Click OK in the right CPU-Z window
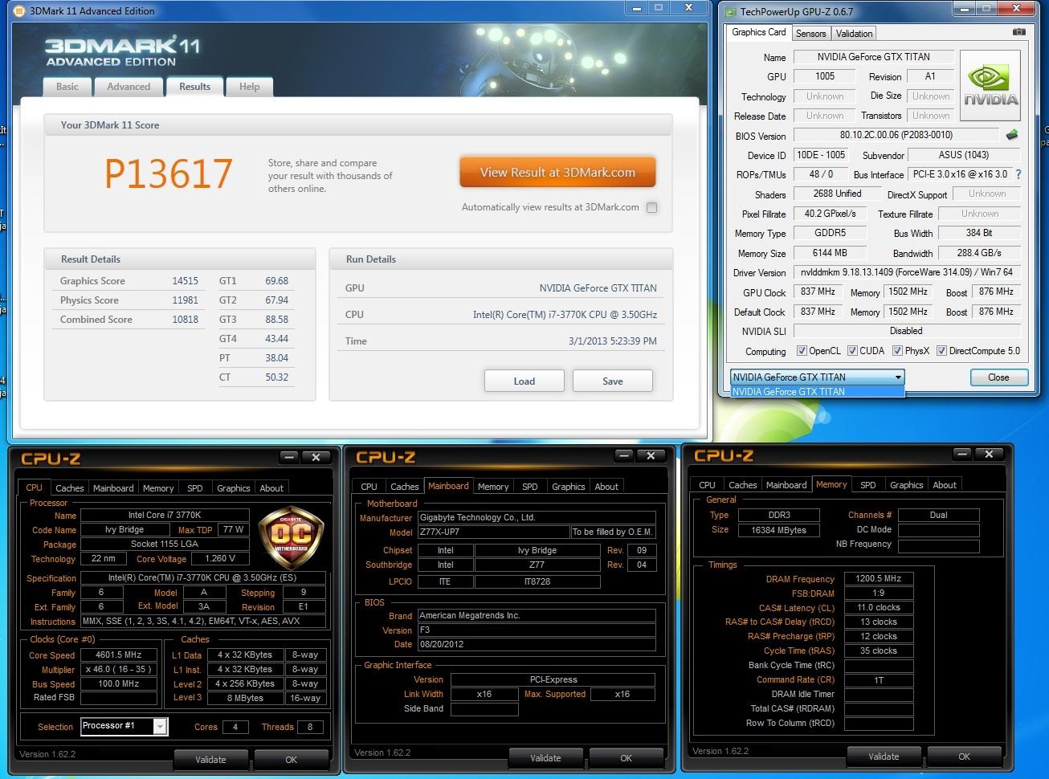Screen dimensions: 1049x779 pos(964,757)
